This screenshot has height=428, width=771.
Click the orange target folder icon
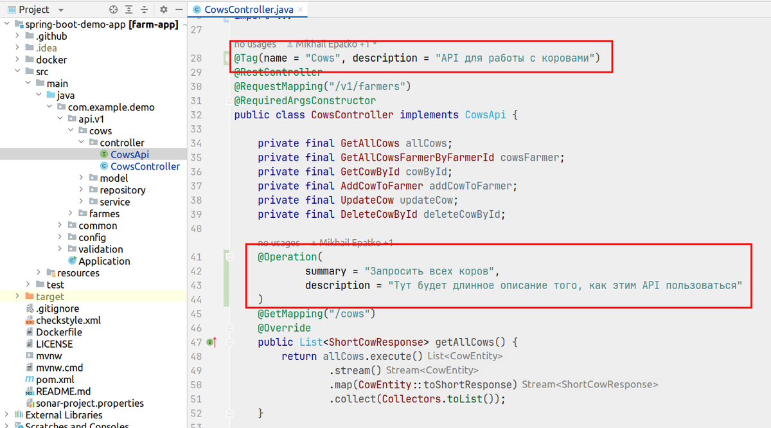point(30,297)
